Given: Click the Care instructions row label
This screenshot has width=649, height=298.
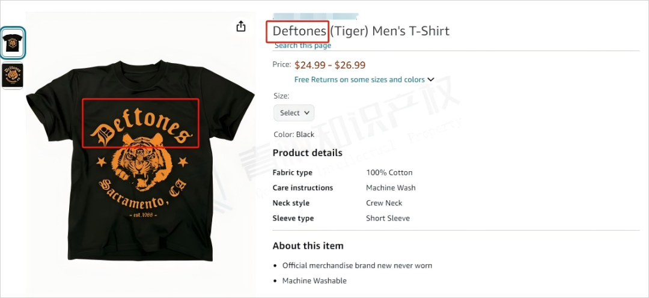Looking at the screenshot, I should (x=302, y=188).
